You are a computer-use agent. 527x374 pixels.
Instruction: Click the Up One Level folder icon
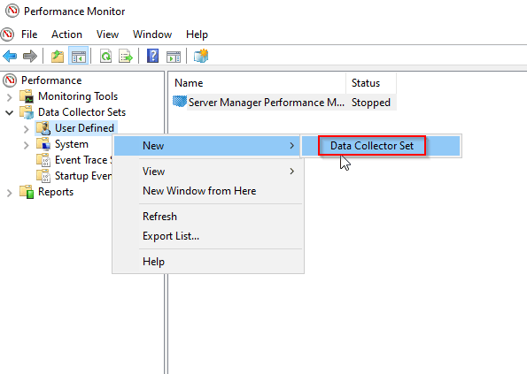pos(58,56)
